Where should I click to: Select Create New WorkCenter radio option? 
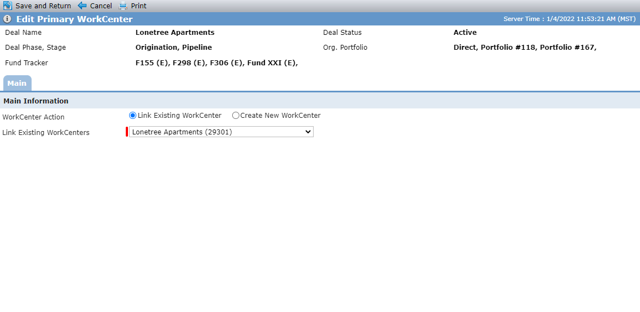pos(235,116)
